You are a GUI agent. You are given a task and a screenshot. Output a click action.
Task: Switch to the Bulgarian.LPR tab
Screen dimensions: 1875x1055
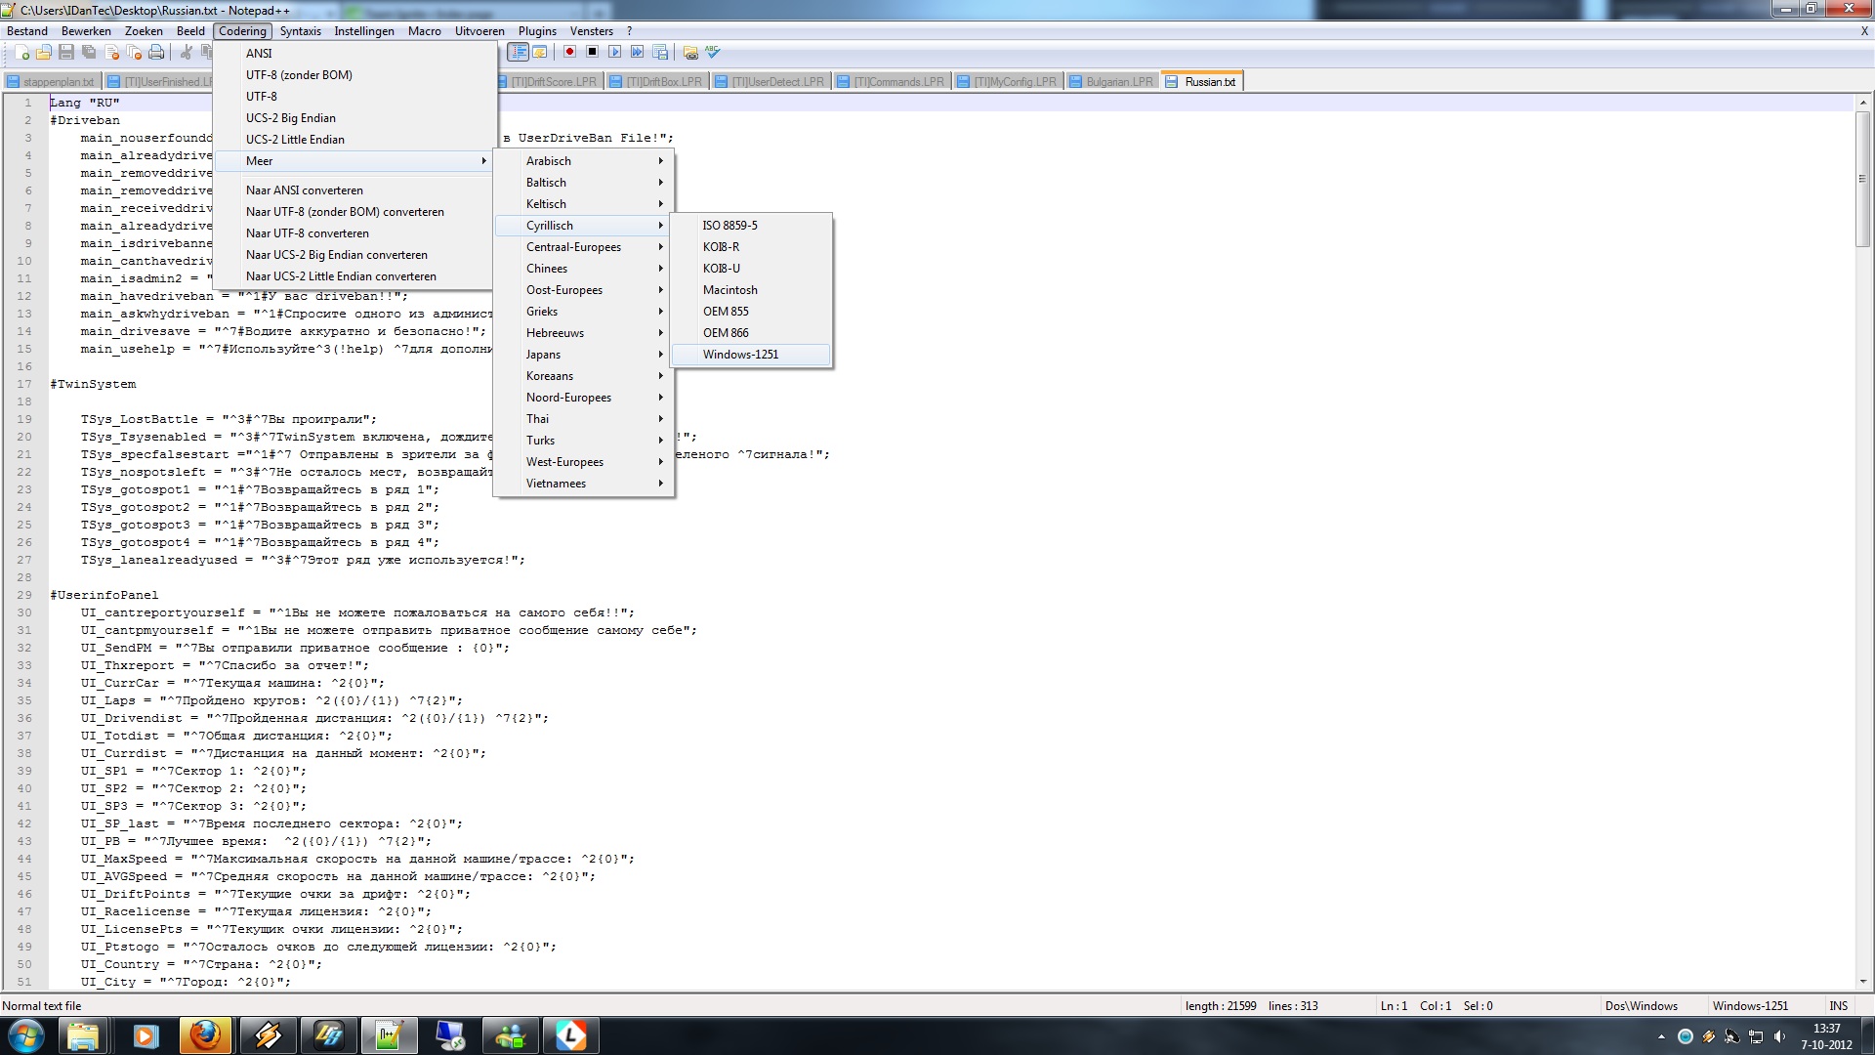(1118, 82)
